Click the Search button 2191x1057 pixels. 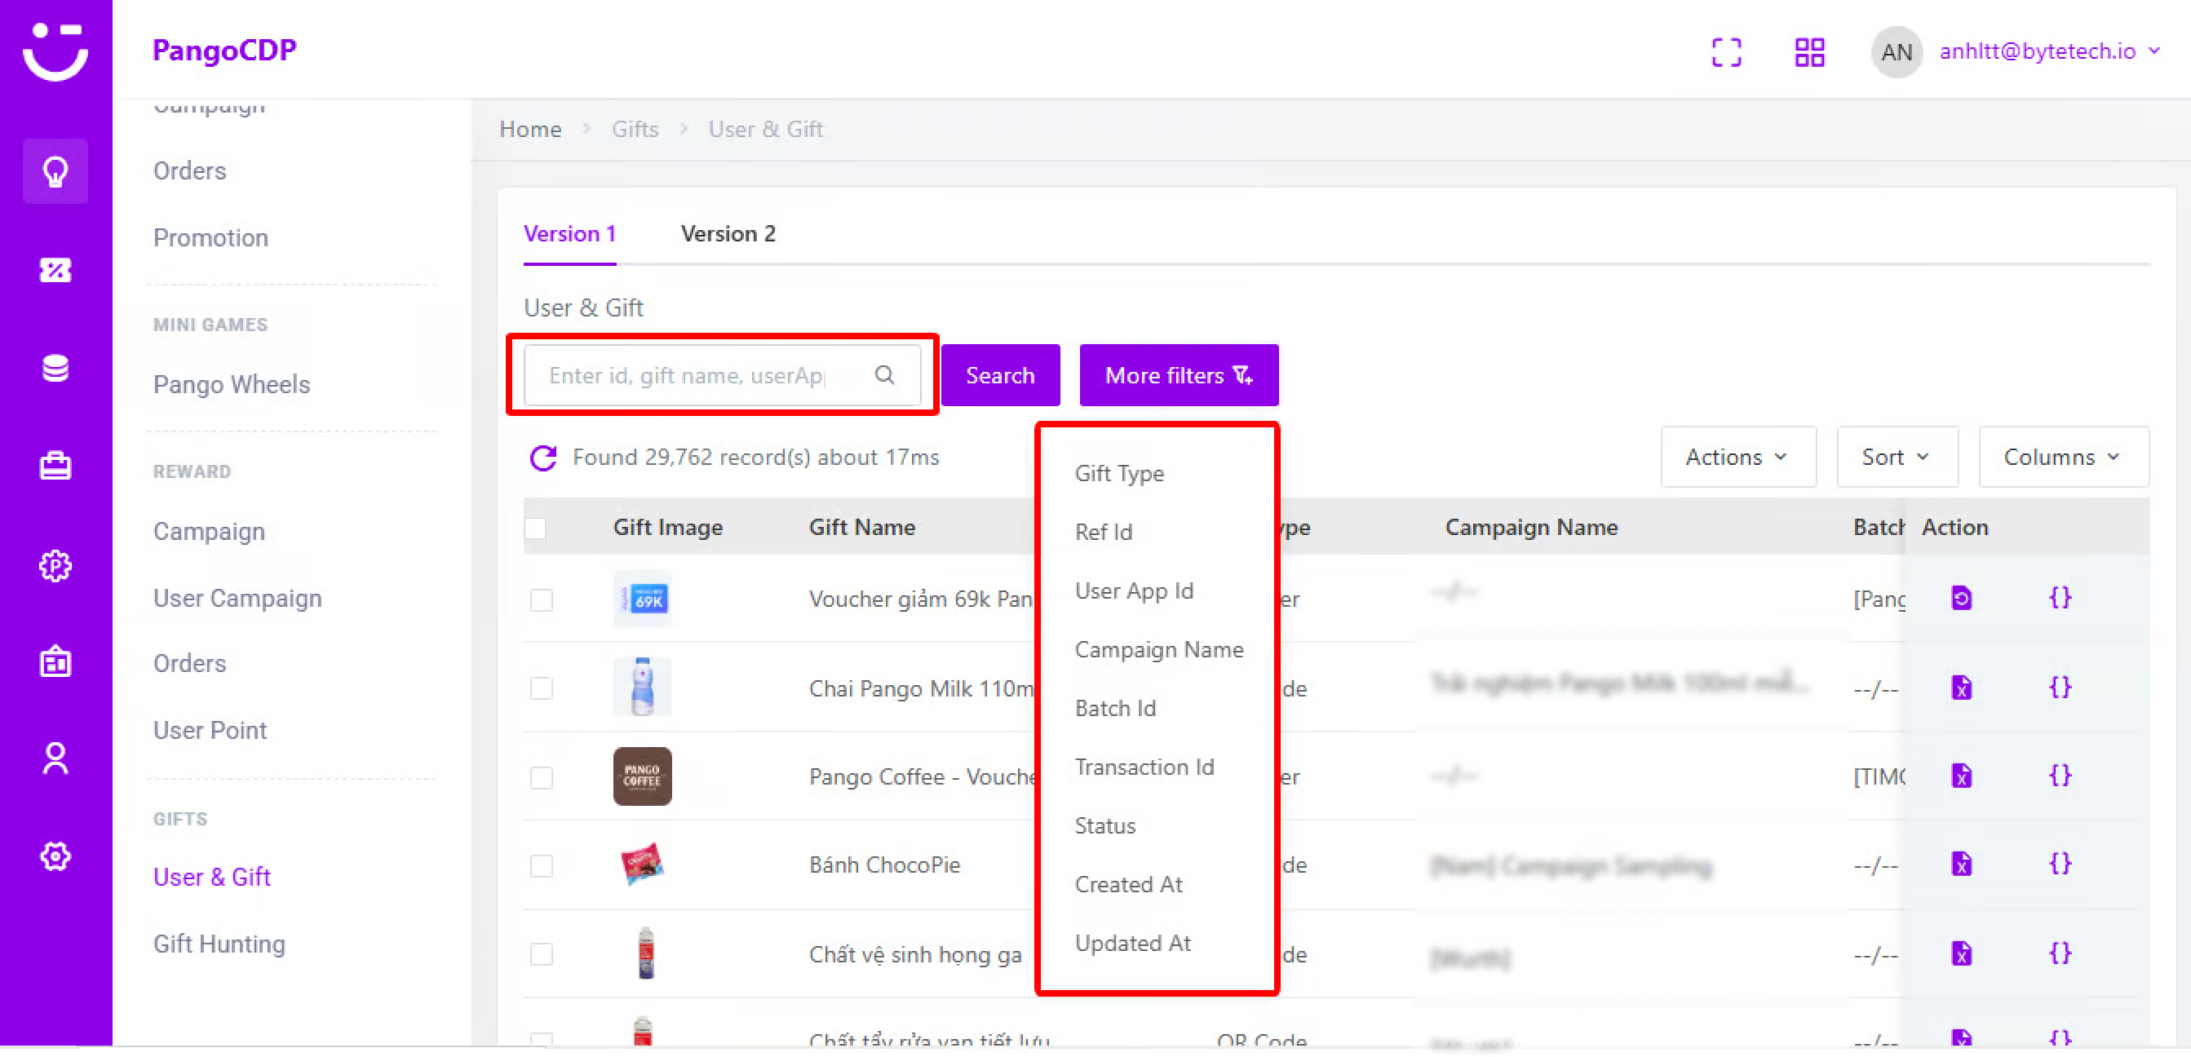[1000, 375]
